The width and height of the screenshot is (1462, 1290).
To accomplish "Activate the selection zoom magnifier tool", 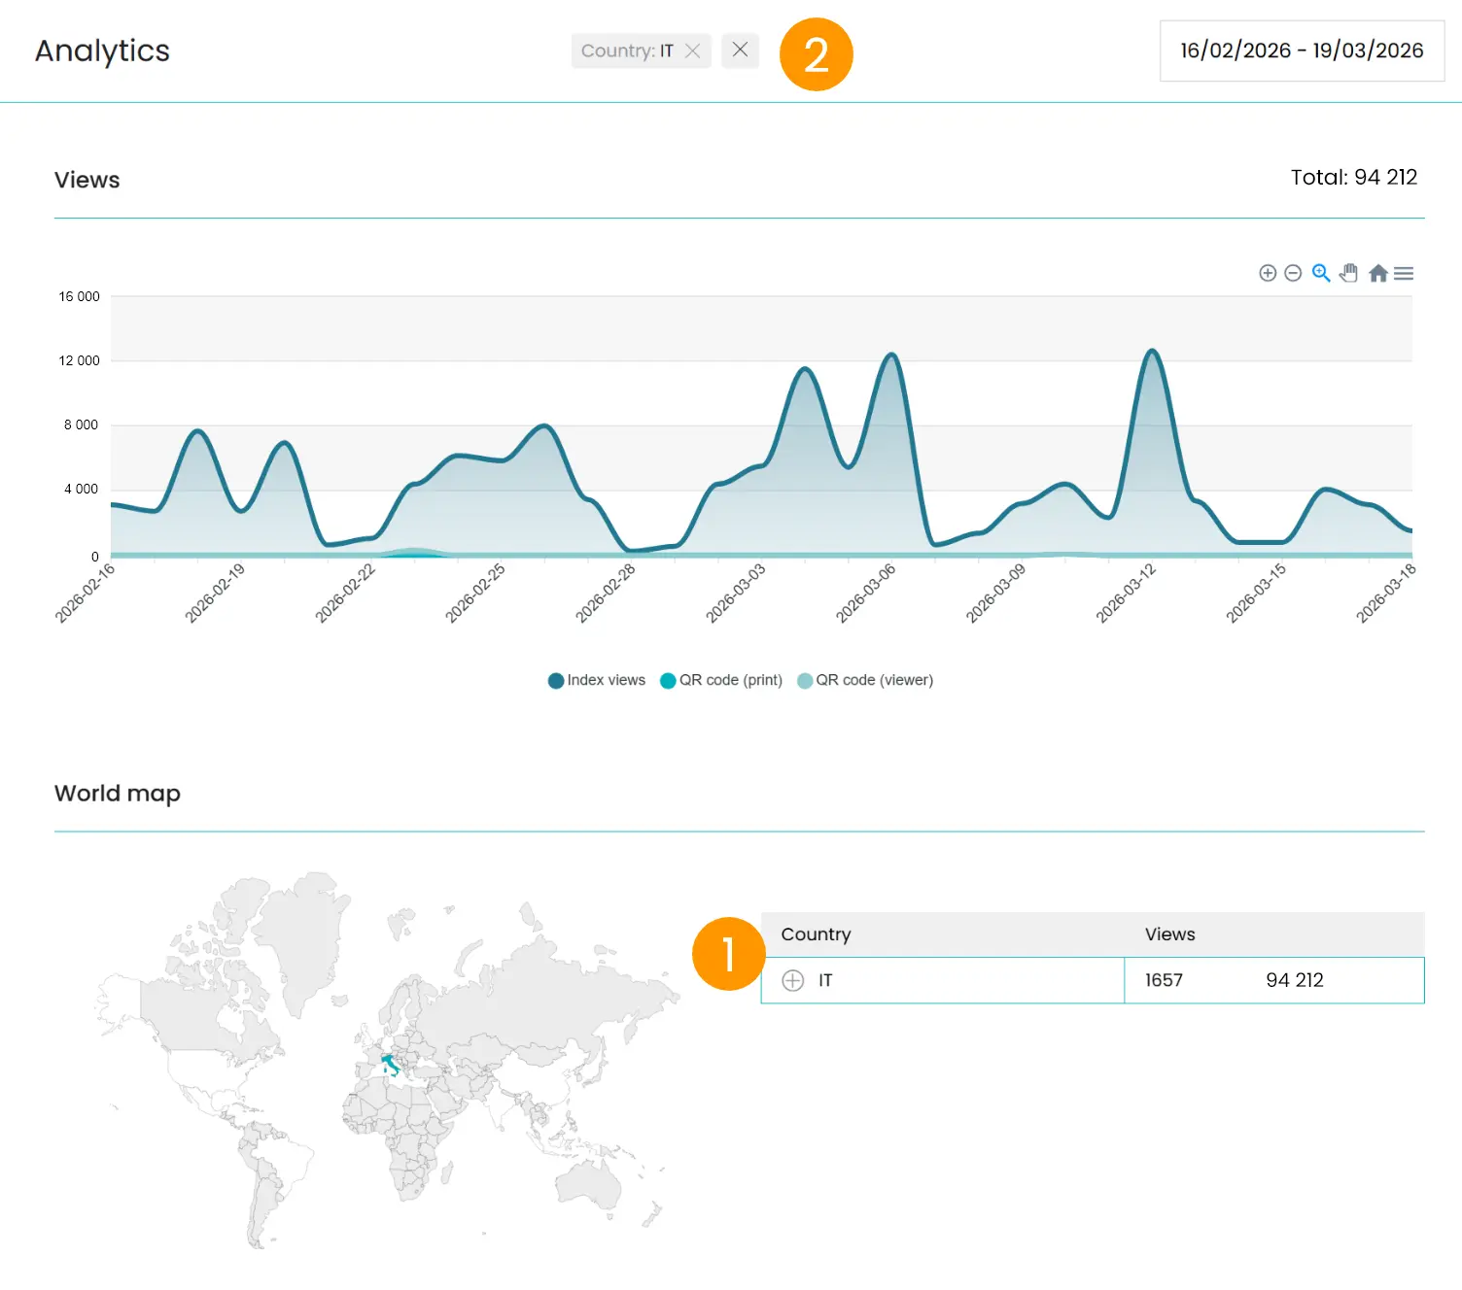I will tap(1319, 273).
